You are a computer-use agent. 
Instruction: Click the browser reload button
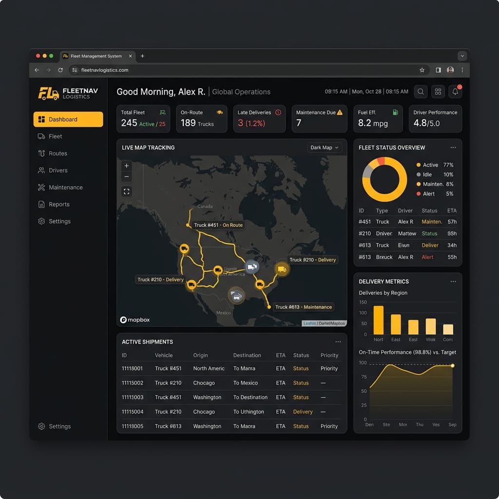tap(60, 70)
